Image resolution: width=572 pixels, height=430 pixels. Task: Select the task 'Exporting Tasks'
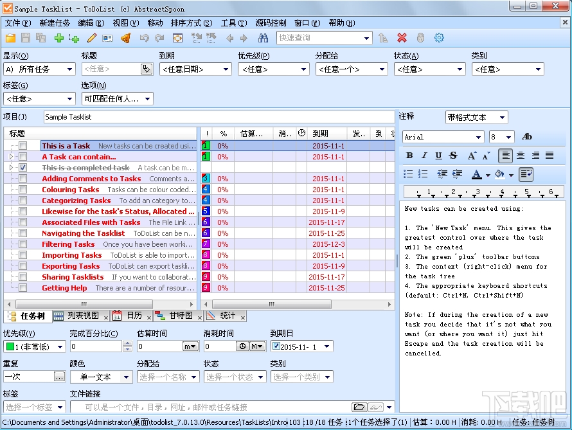(72, 265)
